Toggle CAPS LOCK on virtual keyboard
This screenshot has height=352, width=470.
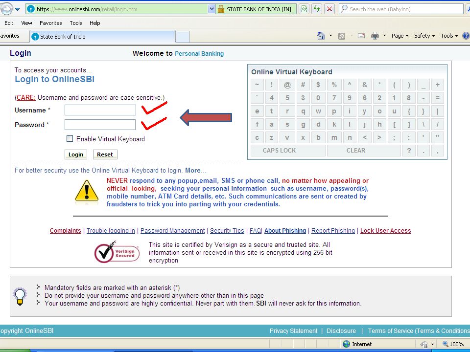pos(288,151)
